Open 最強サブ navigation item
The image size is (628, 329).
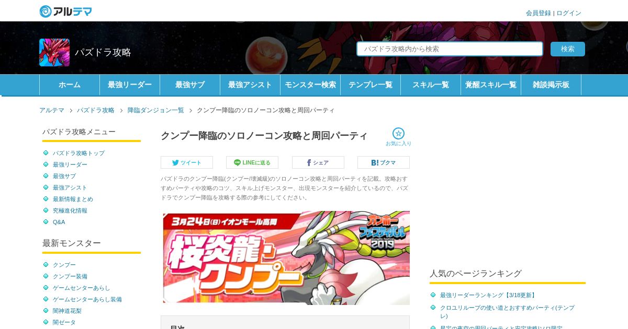point(190,85)
